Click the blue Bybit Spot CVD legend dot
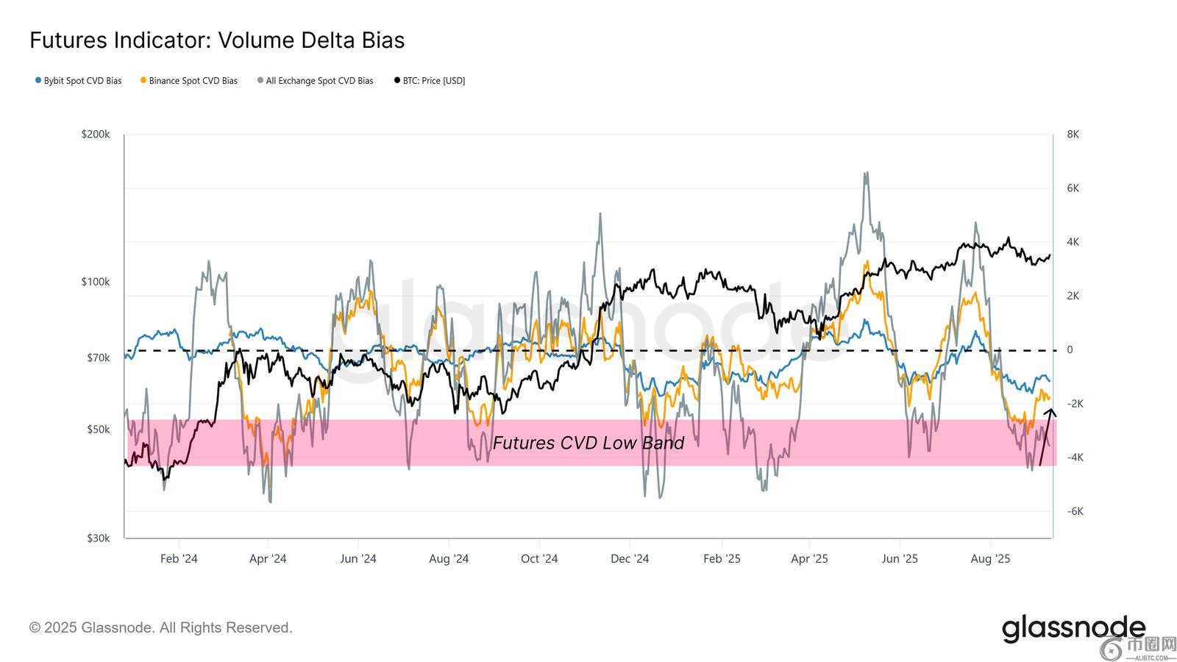 (x=38, y=80)
